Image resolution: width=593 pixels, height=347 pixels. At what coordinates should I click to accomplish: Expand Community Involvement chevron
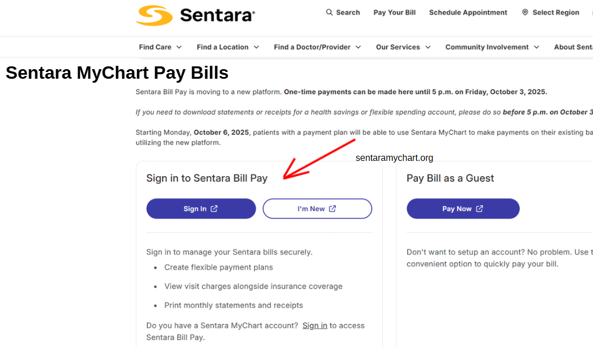(537, 47)
